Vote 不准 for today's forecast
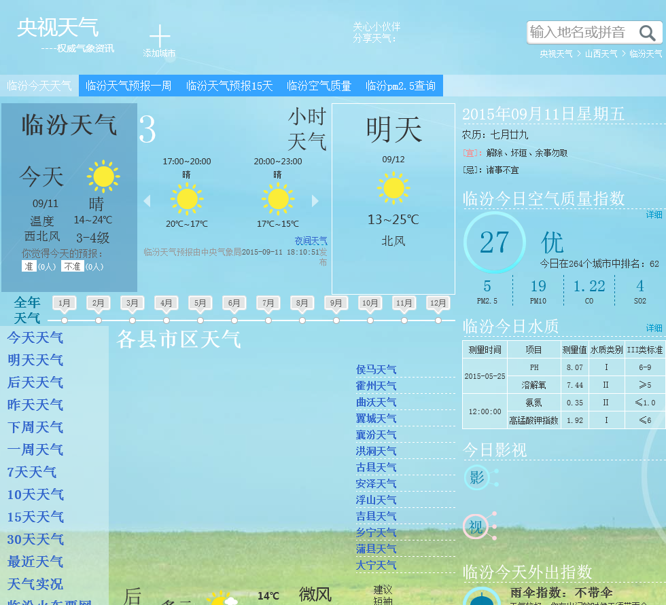Screen dimensions: 666x605 tap(72, 266)
